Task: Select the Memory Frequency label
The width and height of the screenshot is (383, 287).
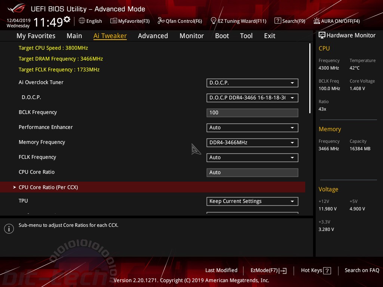Action: point(42,142)
